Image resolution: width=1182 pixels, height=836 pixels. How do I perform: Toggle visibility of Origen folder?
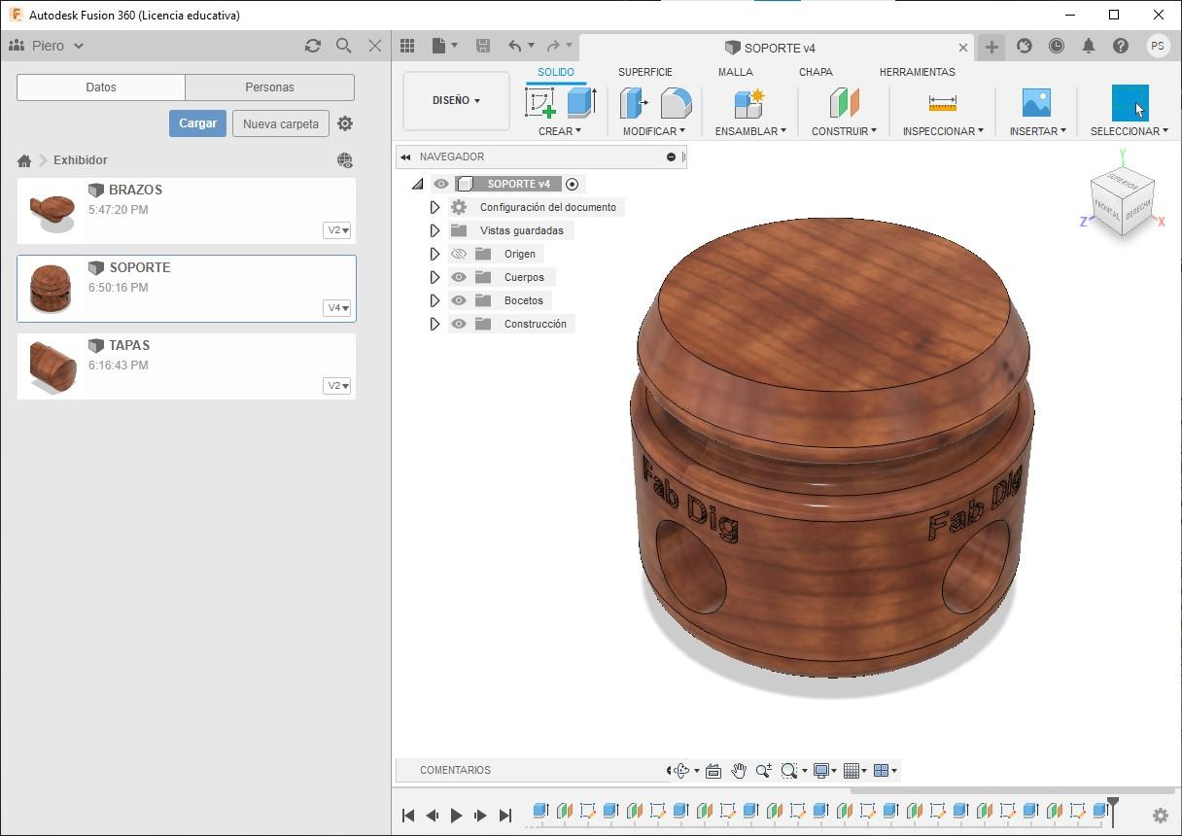click(459, 254)
